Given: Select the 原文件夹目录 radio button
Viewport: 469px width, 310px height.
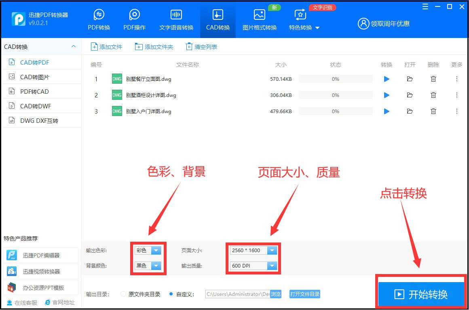Looking at the screenshot, I should [x=123, y=294].
